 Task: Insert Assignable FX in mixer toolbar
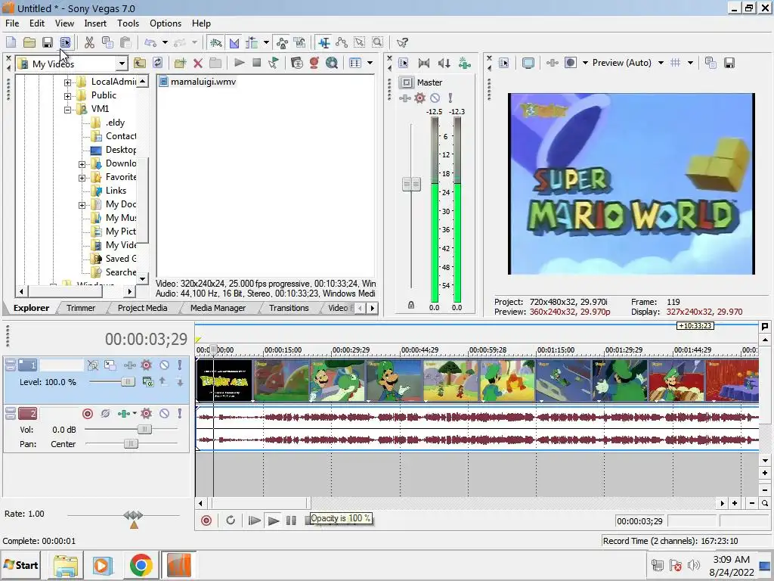[x=465, y=63]
